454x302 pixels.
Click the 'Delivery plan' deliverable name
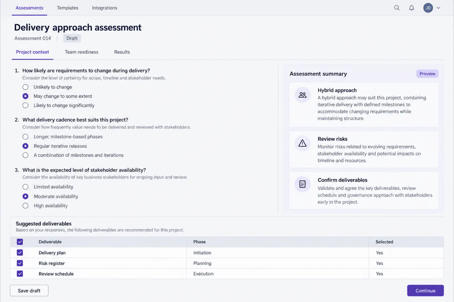tap(52, 253)
